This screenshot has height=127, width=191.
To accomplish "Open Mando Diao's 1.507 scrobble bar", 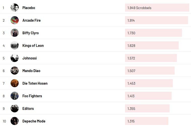I will [150, 71].
